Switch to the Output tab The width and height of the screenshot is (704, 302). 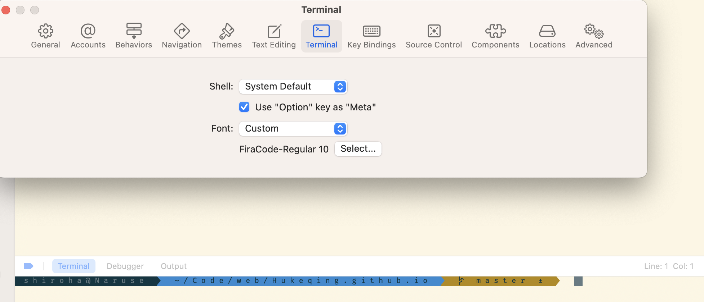click(174, 266)
